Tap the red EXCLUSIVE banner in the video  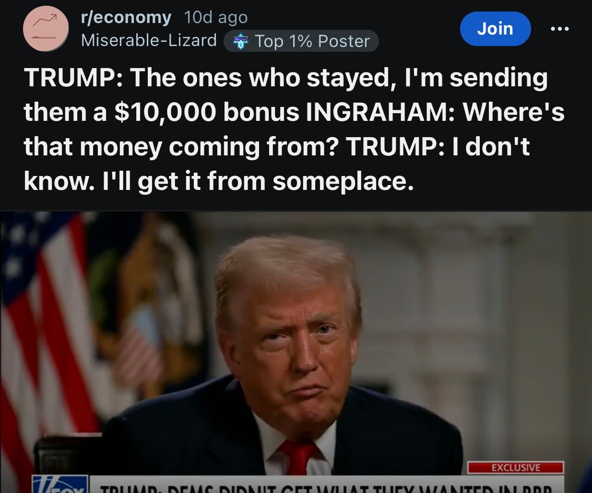coord(516,467)
